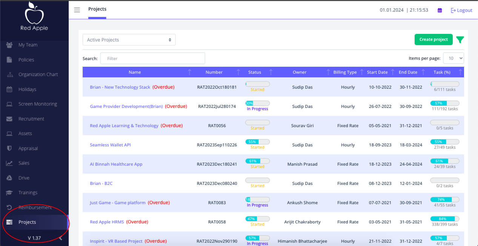Click the Appraisal shield icon

(9, 148)
